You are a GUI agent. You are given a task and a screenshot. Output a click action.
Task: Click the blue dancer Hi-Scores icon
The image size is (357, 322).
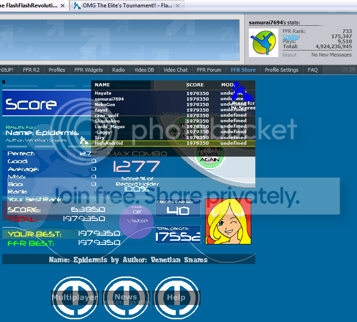(x=241, y=92)
